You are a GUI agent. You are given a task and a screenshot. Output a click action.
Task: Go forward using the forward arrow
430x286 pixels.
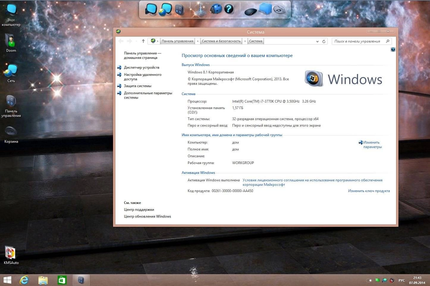point(129,41)
